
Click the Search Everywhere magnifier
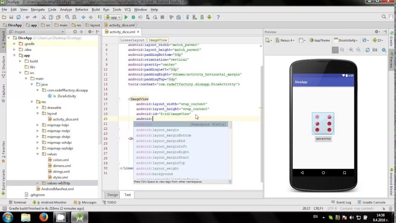click(x=384, y=17)
